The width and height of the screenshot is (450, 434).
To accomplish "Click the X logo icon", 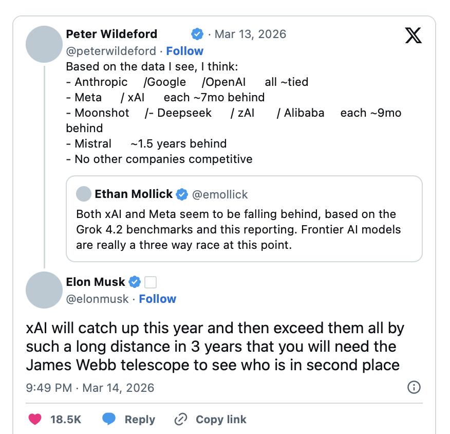I will [x=413, y=35].
